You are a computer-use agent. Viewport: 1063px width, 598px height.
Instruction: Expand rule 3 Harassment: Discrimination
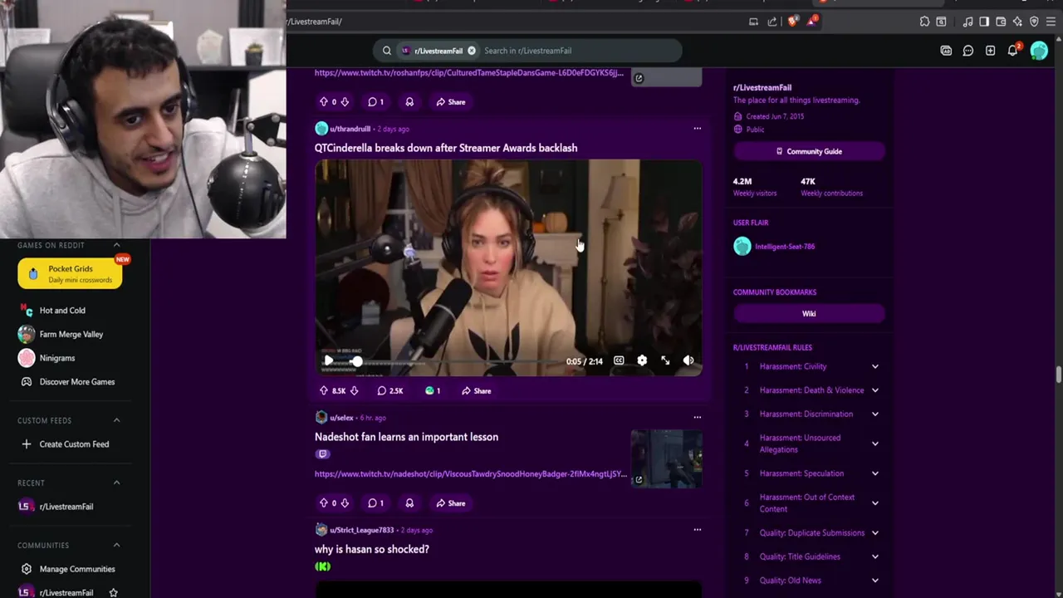(x=874, y=414)
